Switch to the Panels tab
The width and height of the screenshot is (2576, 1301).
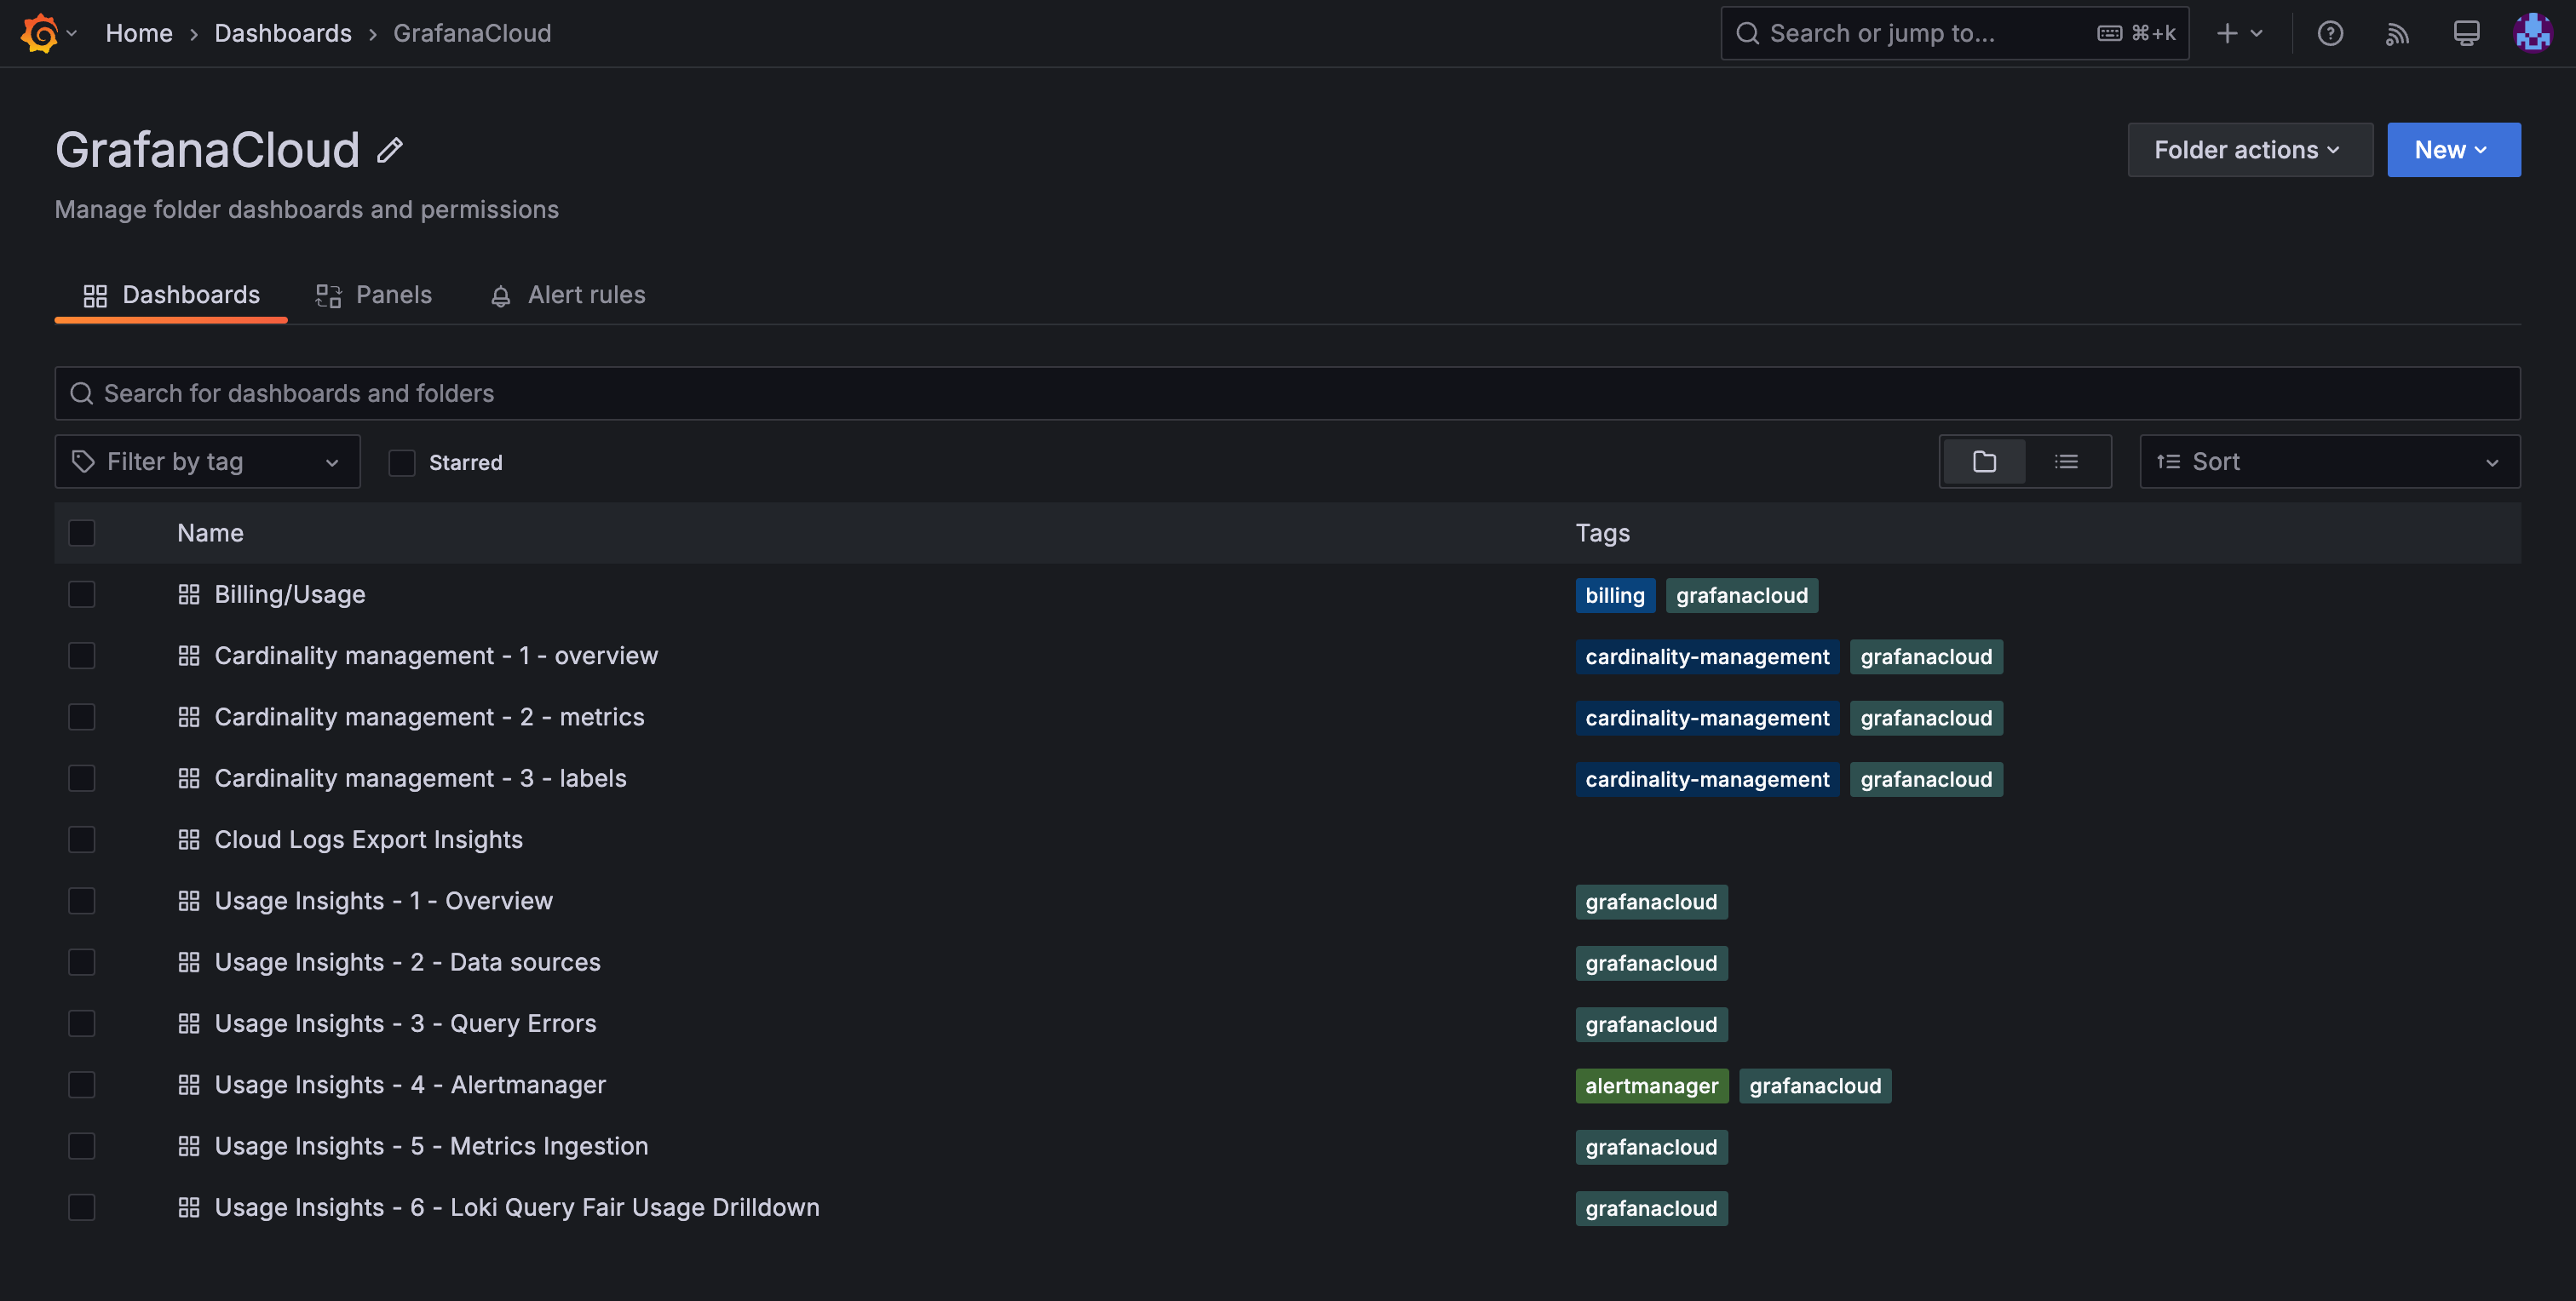click(374, 295)
